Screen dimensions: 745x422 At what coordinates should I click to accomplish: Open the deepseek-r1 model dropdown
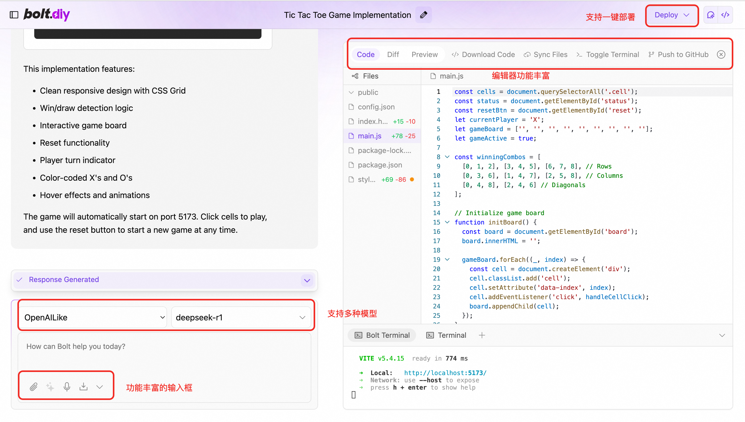click(241, 317)
